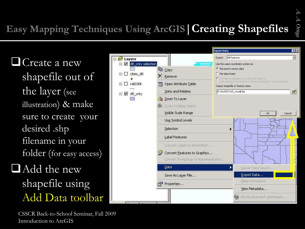Collapse the dtl_cnty layer node
This screenshot has width=305, height=229.
(121, 94)
